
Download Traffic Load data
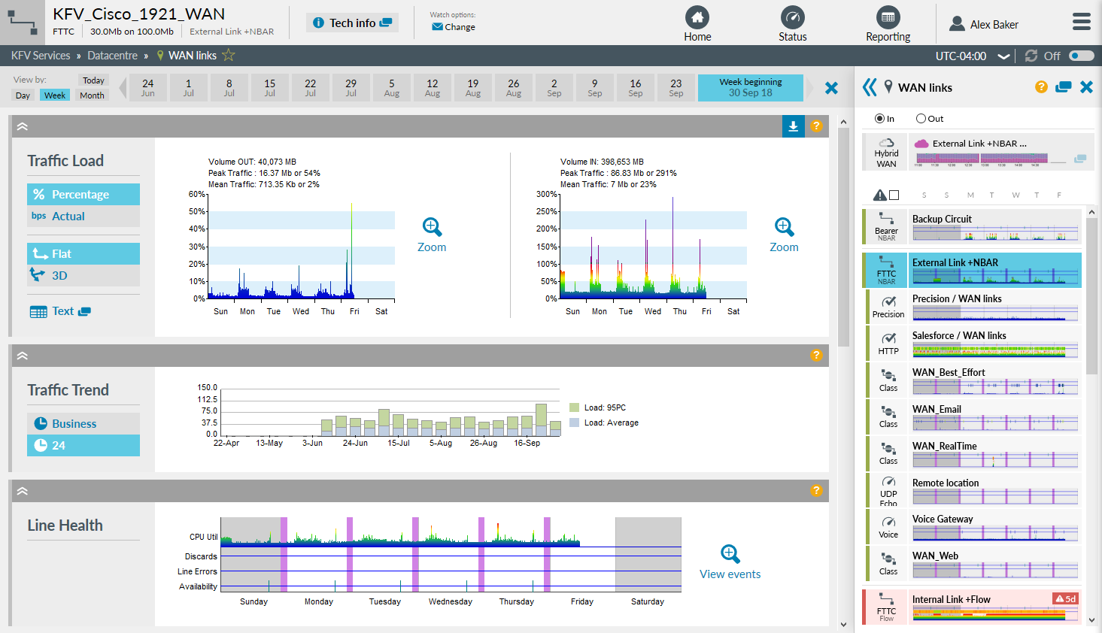coord(793,126)
